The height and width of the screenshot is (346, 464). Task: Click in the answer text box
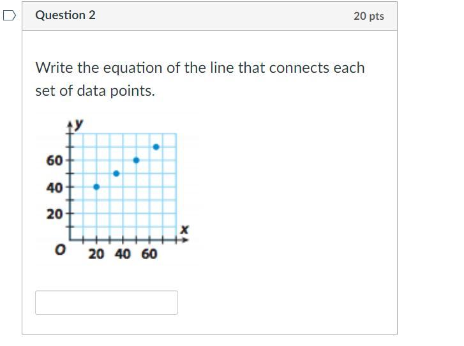pyautogui.click(x=107, y=303)
